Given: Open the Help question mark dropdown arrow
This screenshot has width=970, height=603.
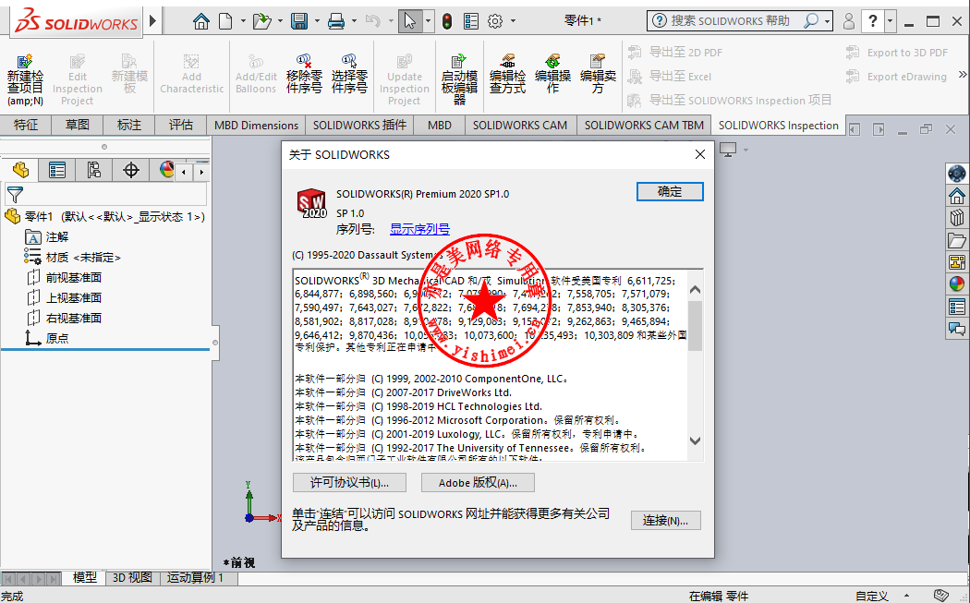Looking at the screenshot, I should point(890,21).
